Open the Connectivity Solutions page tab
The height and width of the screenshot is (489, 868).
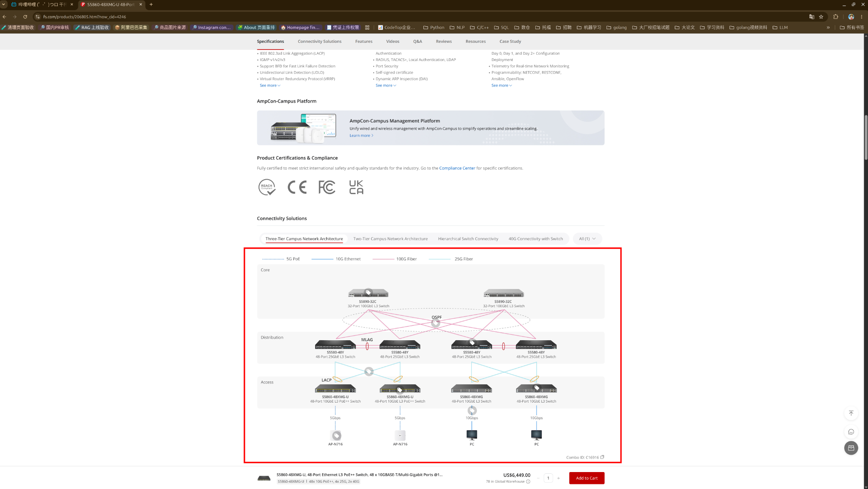320,42
